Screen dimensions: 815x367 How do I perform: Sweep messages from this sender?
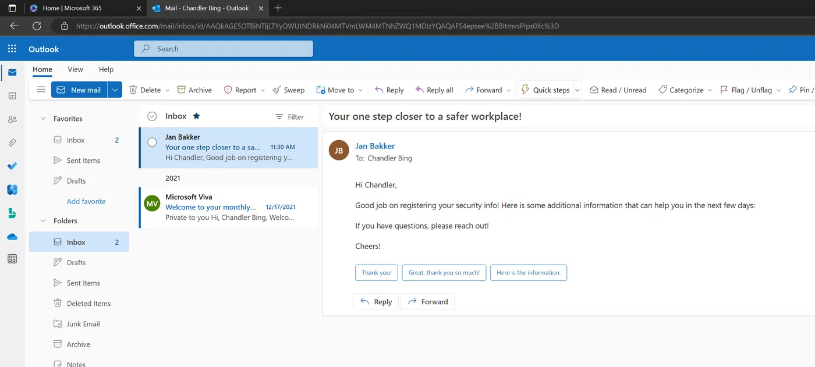pyautogui.click(x=289, y=90)
